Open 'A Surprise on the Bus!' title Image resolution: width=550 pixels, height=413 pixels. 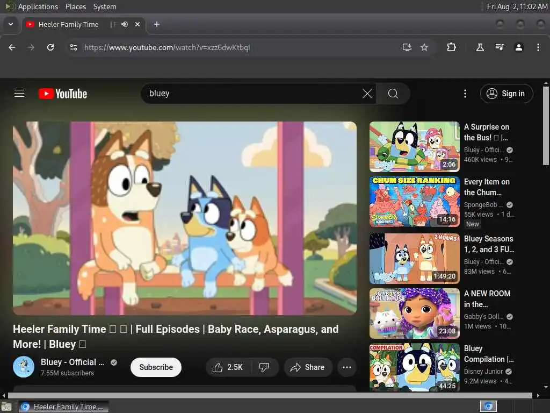[487, 132]
